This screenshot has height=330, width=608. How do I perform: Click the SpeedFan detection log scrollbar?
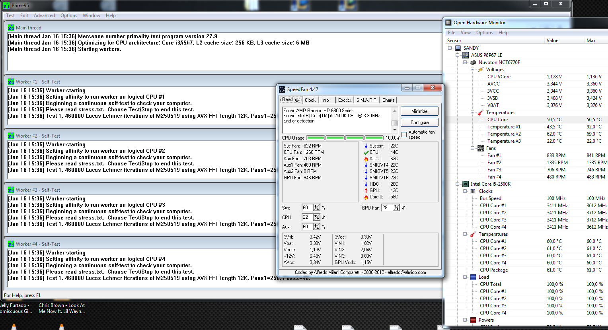(x=395, y=120)
